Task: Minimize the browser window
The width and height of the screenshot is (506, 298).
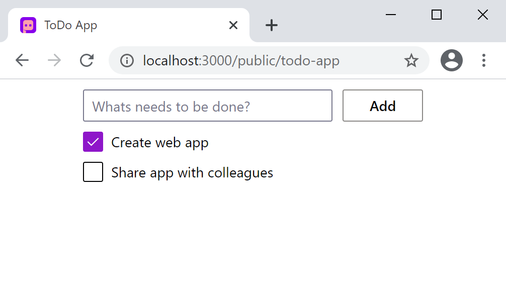Action: 391,15
